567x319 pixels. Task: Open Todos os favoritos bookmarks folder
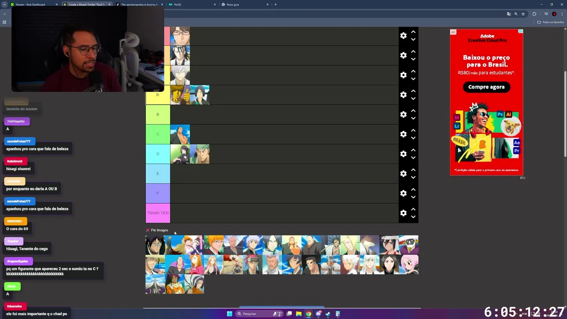point(551,22)
